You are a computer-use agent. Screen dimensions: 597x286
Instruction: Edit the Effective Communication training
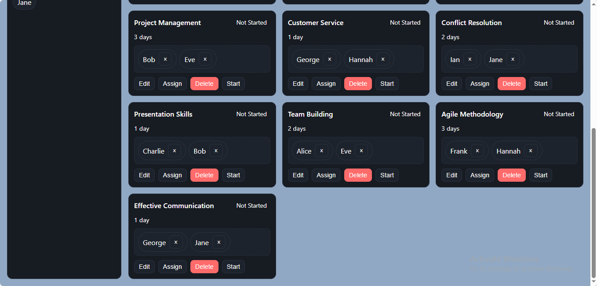(x=145, y=267)
